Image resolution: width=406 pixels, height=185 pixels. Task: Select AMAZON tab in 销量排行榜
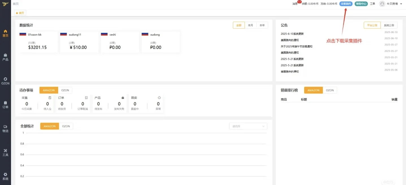click(313, 90)
